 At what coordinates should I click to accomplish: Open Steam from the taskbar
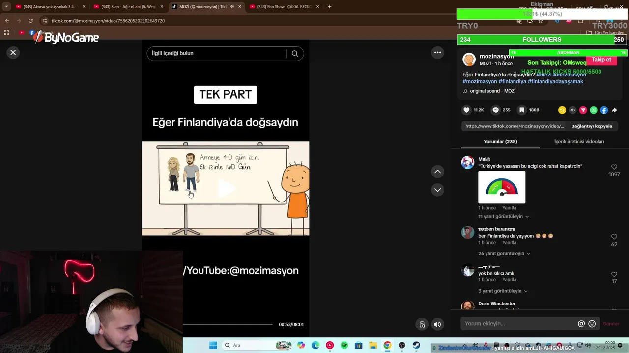coord(416,345)
